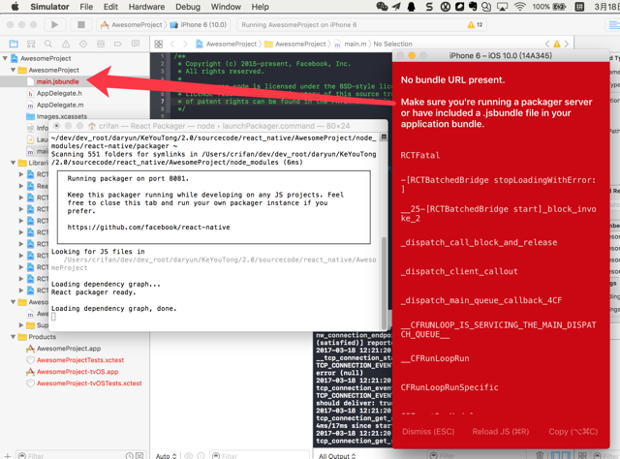Screen dimensions: 620x459
Task: Open the debug navigator icon
Action: pos(101,44)
